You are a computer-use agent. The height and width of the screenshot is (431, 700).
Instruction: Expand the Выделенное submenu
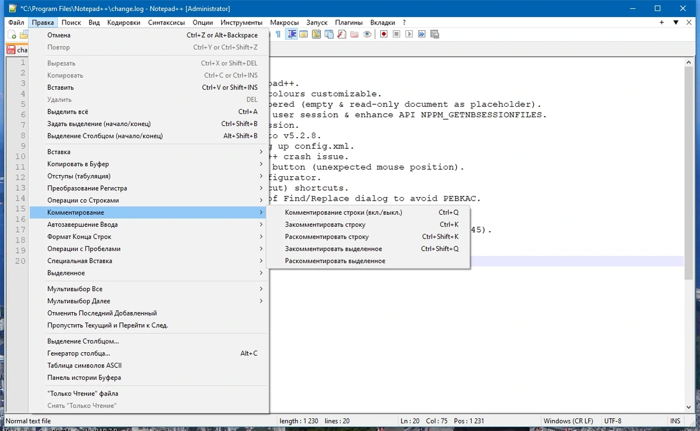[x=149, y=273]
